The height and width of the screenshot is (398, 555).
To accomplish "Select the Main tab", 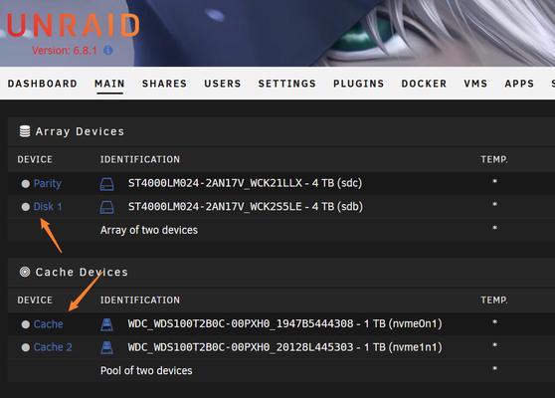I will (109, 84).
